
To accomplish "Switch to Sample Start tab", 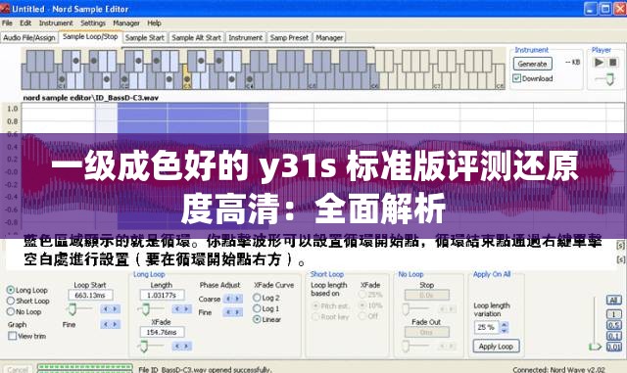I will point(144,37).
